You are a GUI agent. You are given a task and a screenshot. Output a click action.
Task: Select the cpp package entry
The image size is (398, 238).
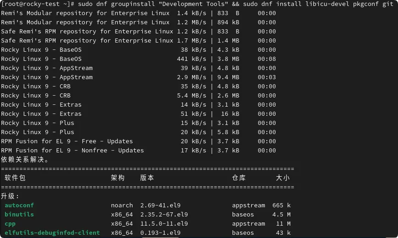(x=10, y=224)
